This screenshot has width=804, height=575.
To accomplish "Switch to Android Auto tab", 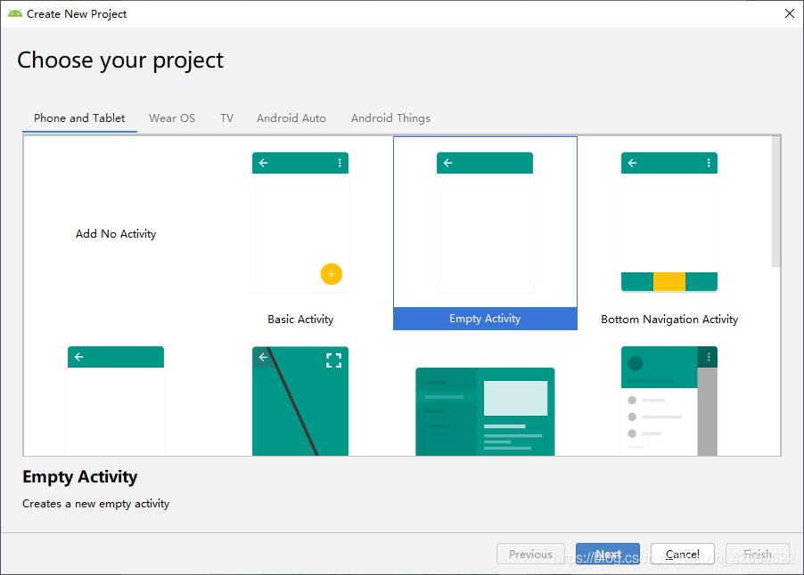I will point(291,118).
